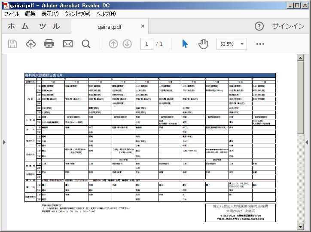Switch to the ツール tab

[x=49, y=26]
